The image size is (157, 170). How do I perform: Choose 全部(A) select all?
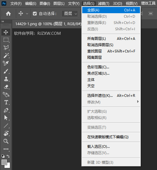(x=111, y=10)
